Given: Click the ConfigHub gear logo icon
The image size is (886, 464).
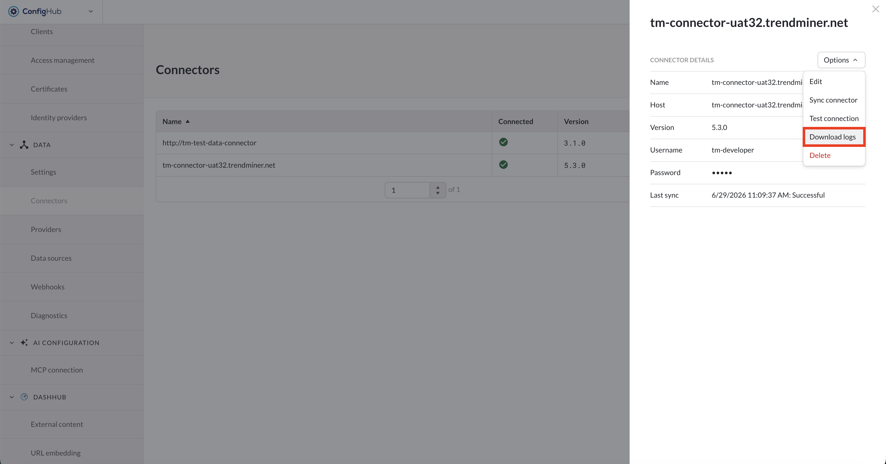Looking at the screenshot, I should click(13, 11).
